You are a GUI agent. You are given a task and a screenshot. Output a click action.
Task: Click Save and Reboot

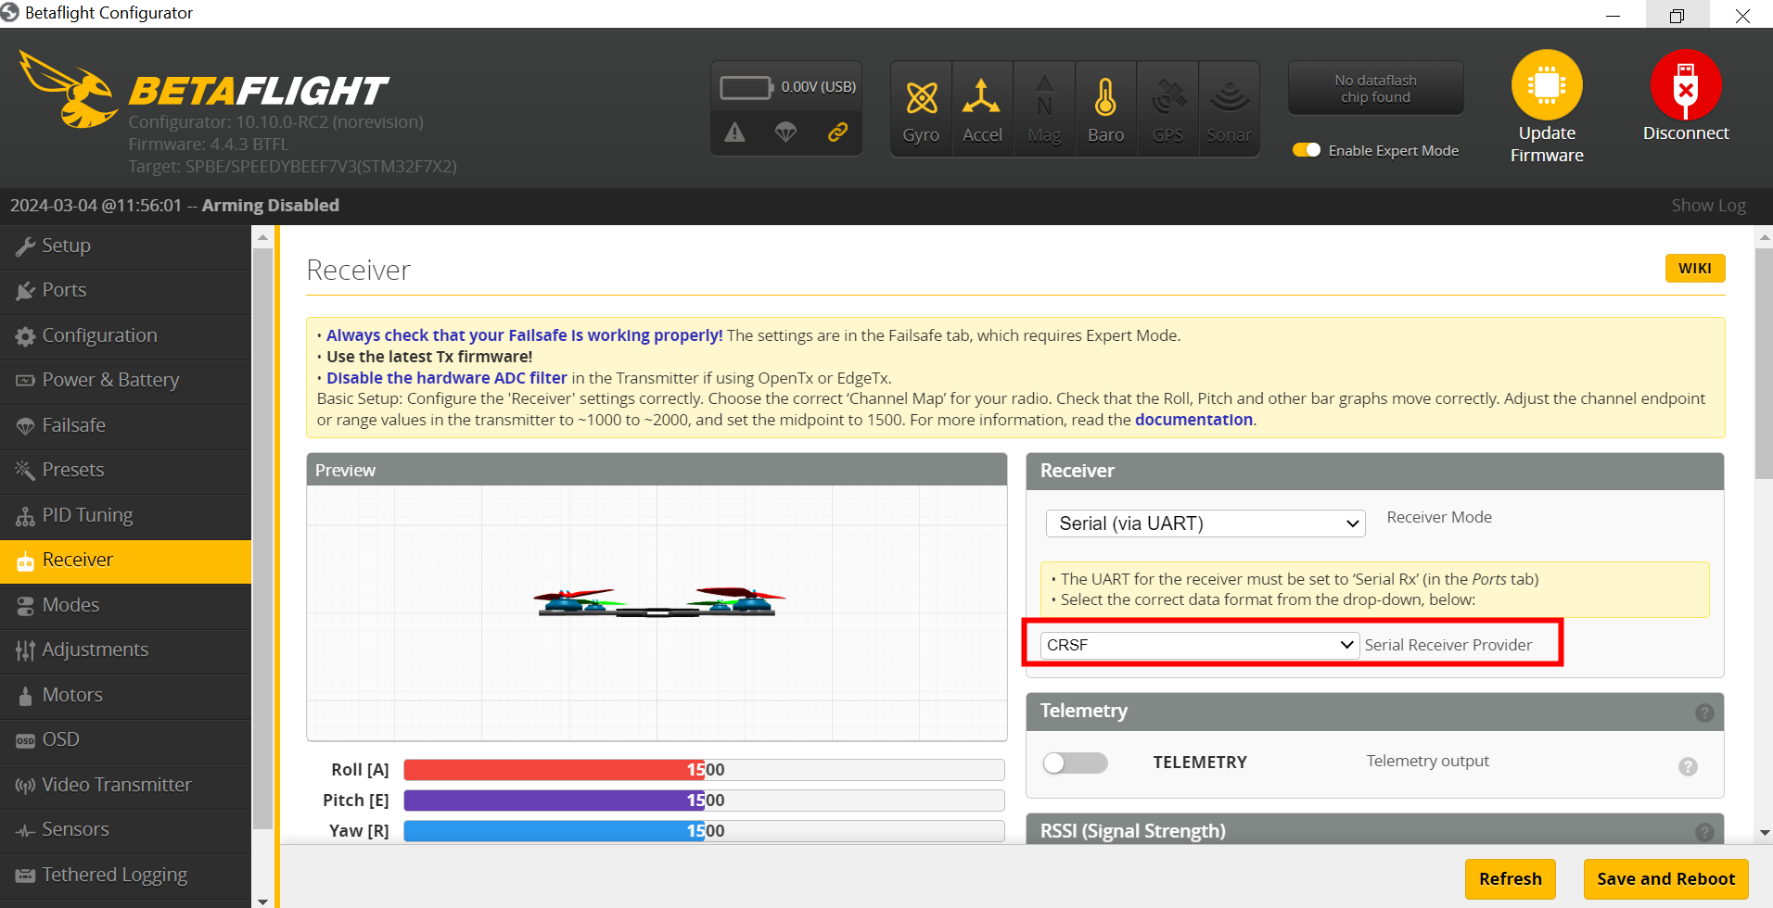point(1665,879)
